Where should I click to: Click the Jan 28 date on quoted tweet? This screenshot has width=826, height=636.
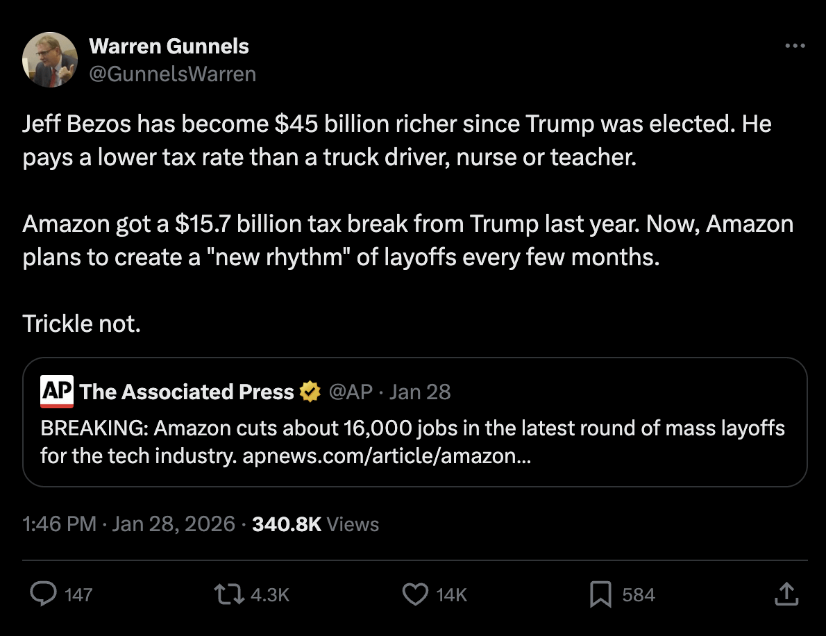click(x=420, y=392)
